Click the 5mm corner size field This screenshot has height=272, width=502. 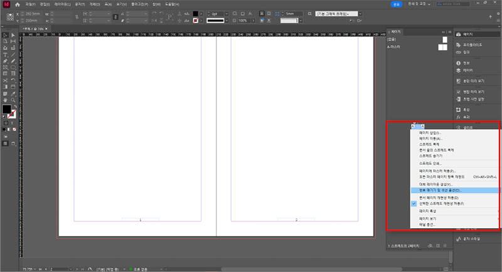293,14
